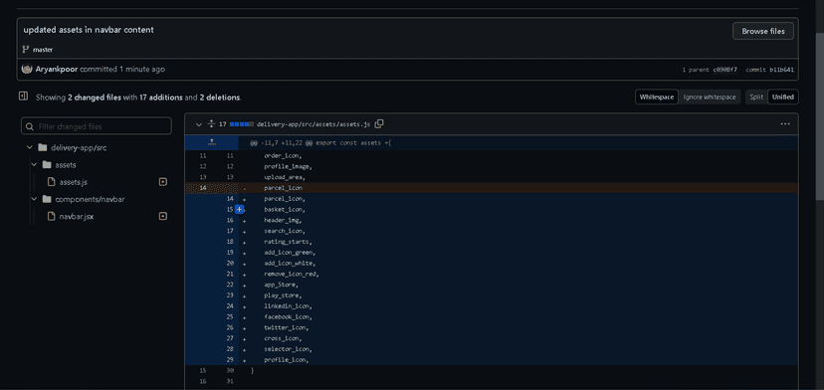Collapse the delivery-app/src folder

[30, 147]
